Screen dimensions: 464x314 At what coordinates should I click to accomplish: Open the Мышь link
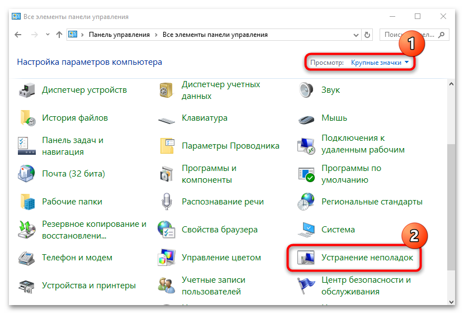[334, 118]
